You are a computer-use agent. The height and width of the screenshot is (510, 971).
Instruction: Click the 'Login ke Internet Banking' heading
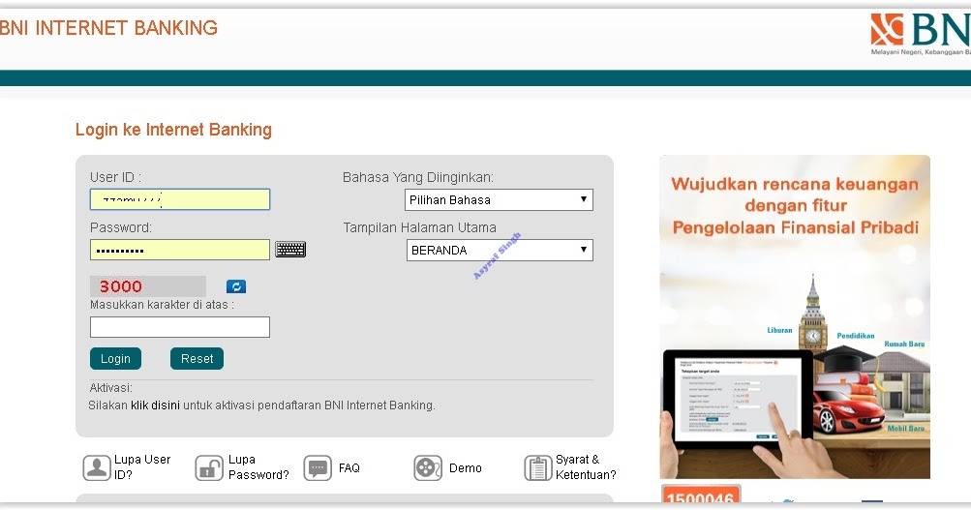pyautogui.click(x=173, y=130)
